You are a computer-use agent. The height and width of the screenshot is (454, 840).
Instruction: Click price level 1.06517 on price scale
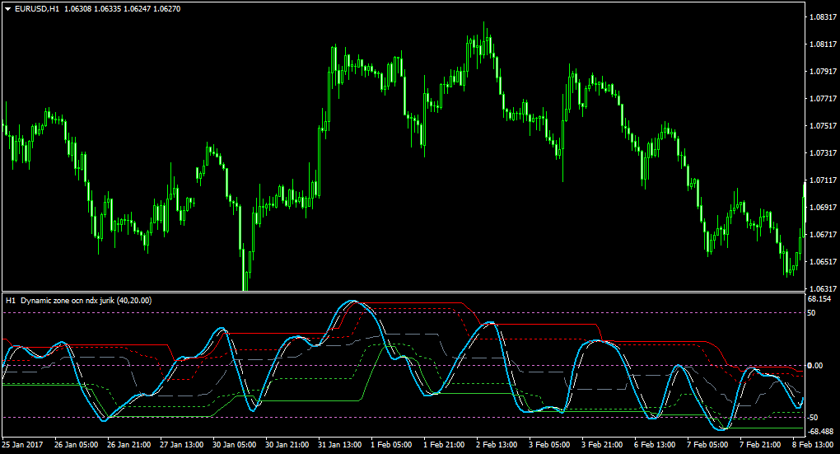[x=824, y=262]
